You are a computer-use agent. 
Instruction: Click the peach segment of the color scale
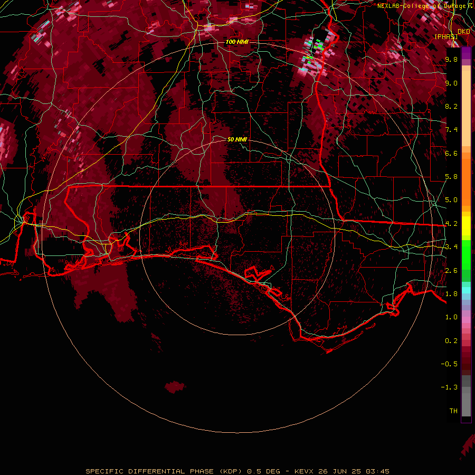pos(466,108)
